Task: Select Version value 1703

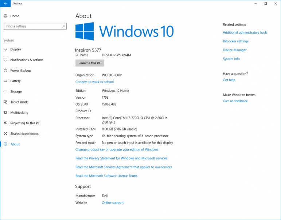Action: 105,98
